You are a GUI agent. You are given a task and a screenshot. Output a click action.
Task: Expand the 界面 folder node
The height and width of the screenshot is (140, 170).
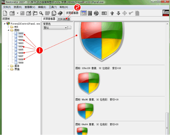pos(8,69)
